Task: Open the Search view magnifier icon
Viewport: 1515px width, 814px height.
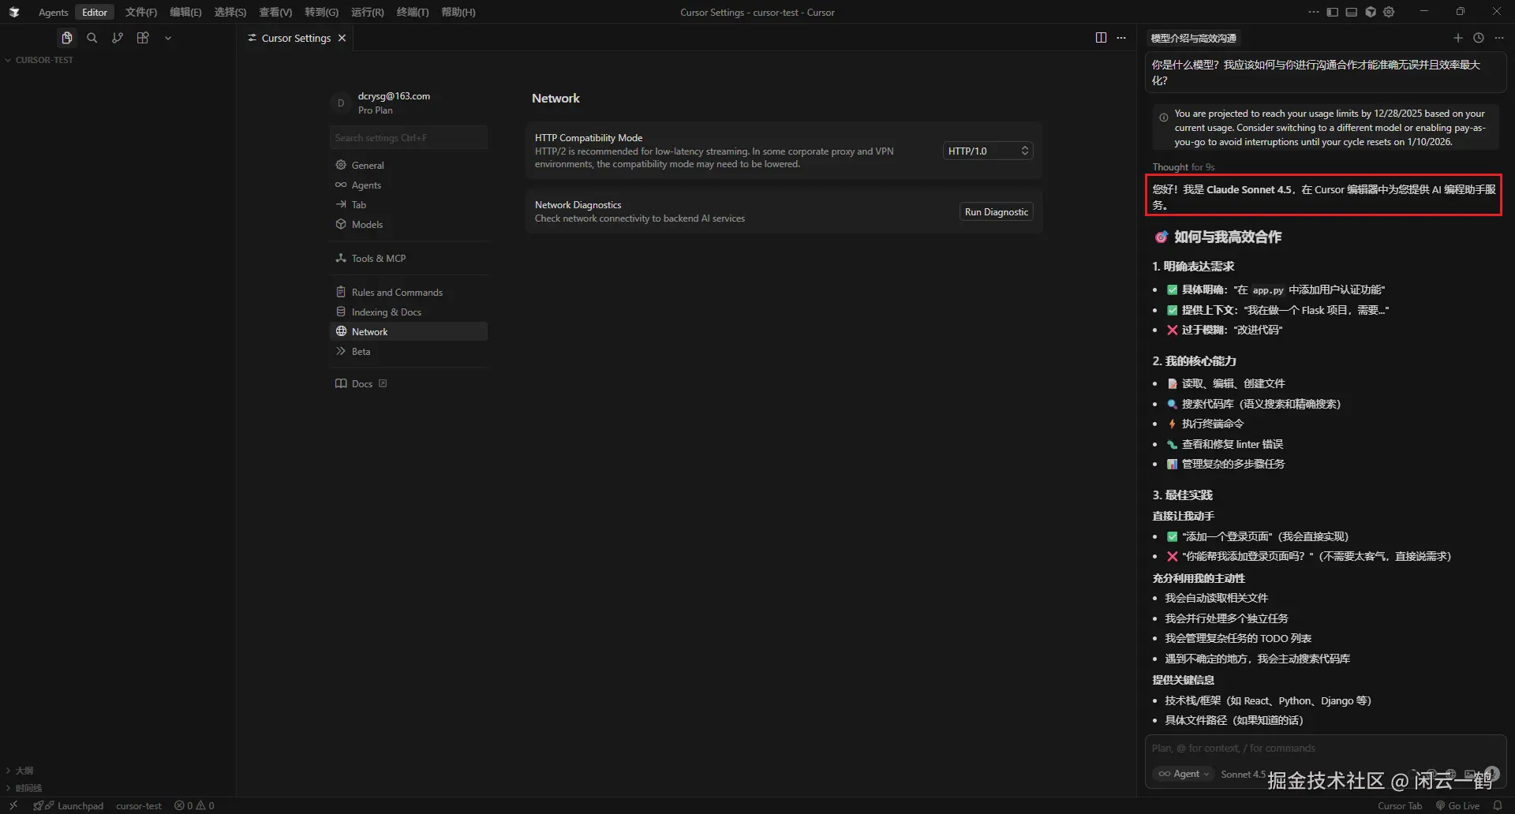Action: click(x=92, y=38)
